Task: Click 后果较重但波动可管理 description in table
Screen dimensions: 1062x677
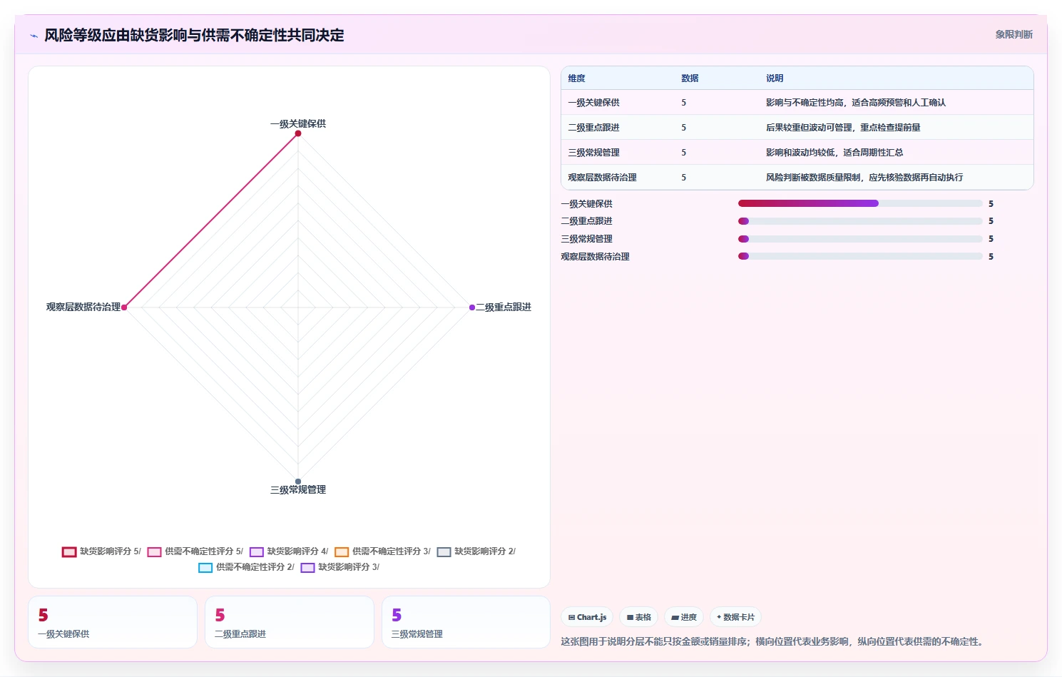Action: click(843, 128)
